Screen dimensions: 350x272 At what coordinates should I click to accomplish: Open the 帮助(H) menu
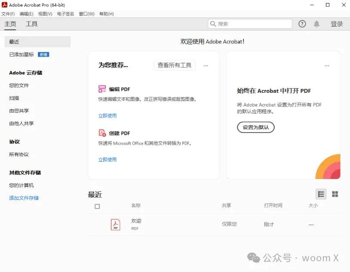point(107,14)
